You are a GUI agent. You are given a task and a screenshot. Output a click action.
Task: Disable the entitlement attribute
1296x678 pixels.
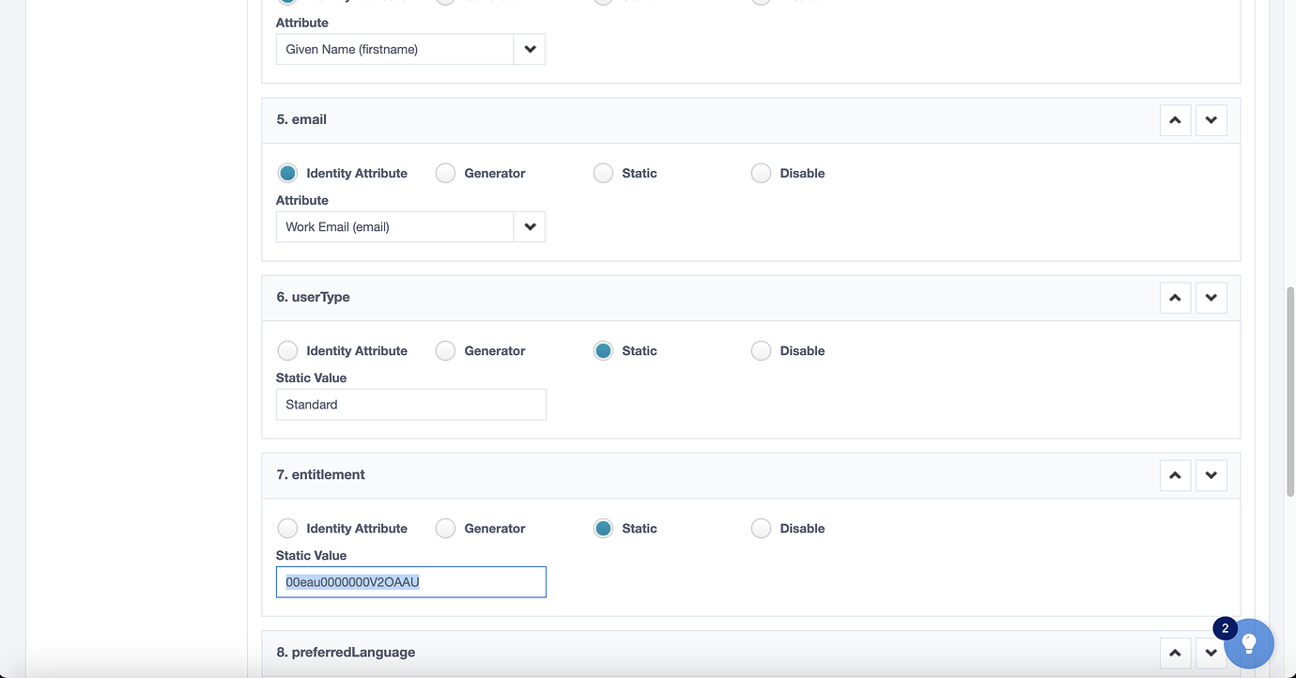click(761, 528)
